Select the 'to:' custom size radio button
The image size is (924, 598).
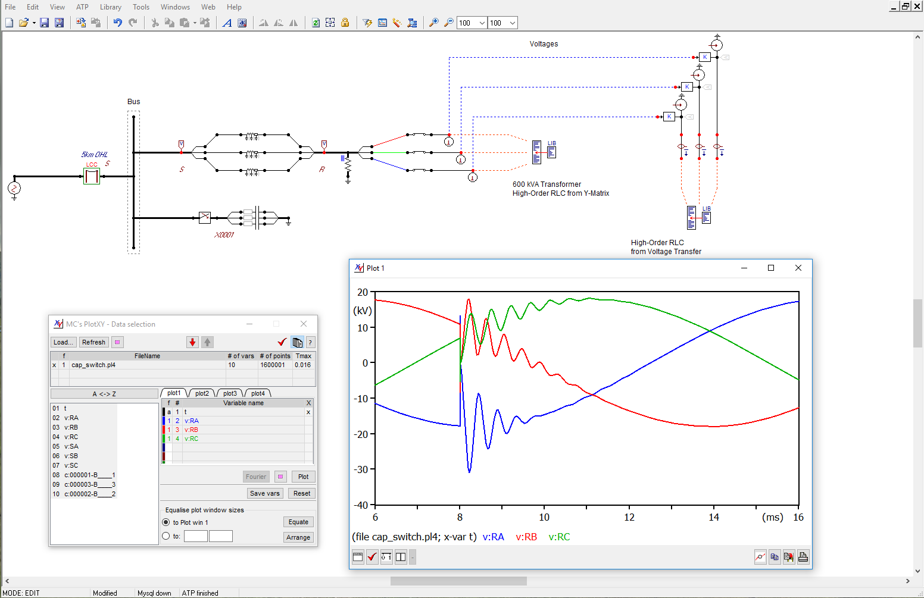pyautogui.click(x=166, y=536)
